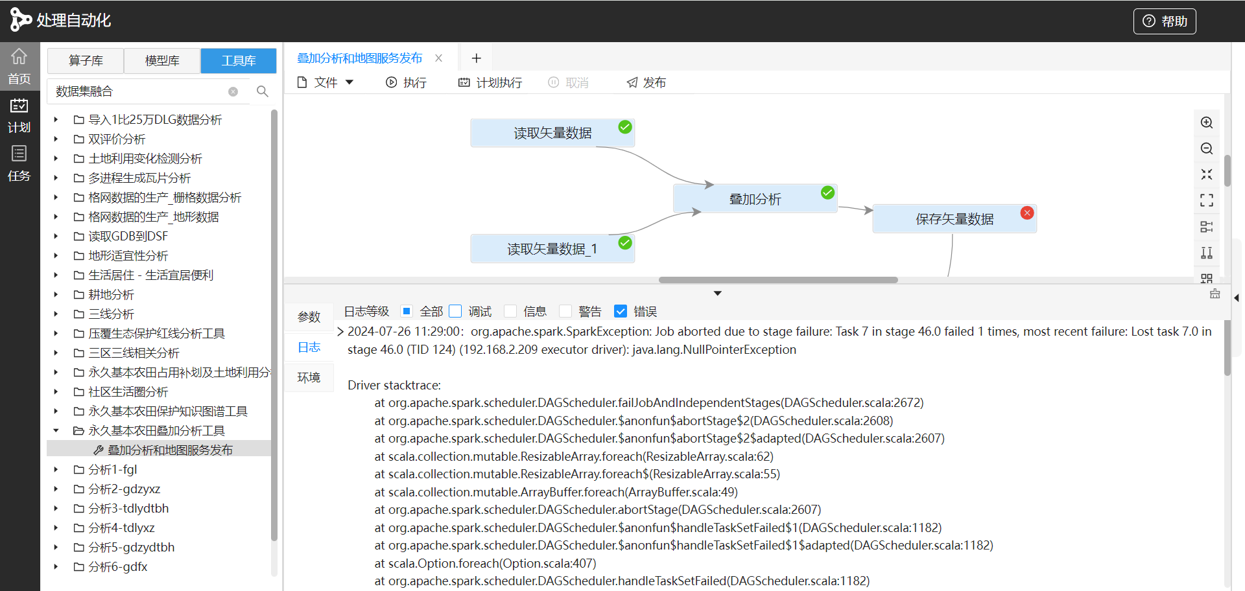Open the 文件 file dropdown
This screenshot has width=1245, height=591.
[x=325, y=82]
